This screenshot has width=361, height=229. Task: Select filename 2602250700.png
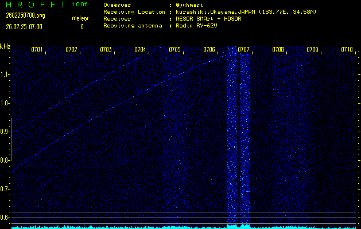click(x=26, y=15)
